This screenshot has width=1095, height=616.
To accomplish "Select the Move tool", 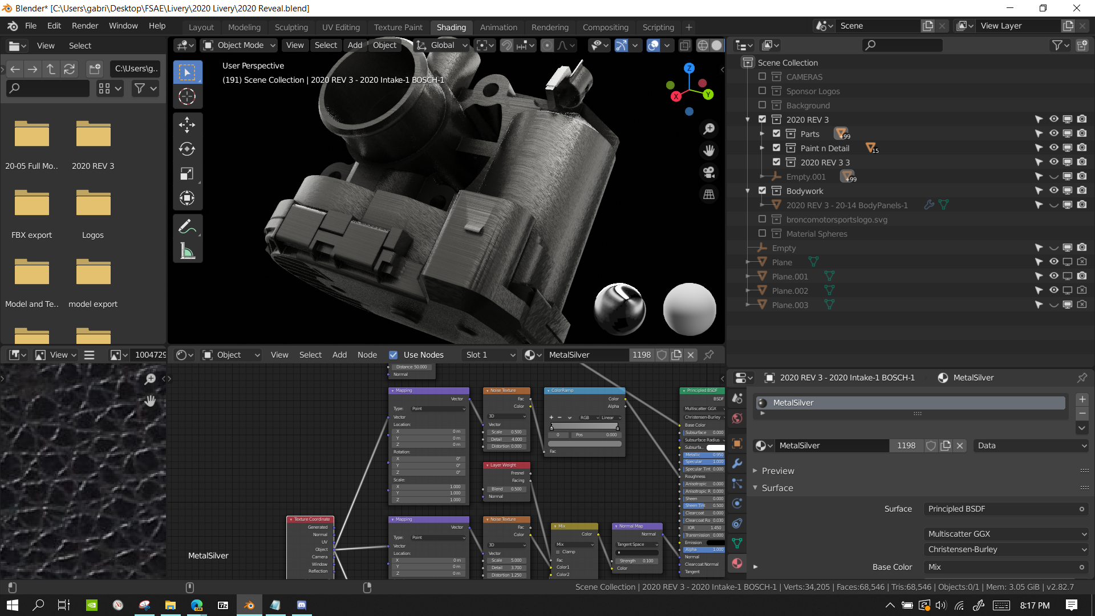I will click(187, 125).
